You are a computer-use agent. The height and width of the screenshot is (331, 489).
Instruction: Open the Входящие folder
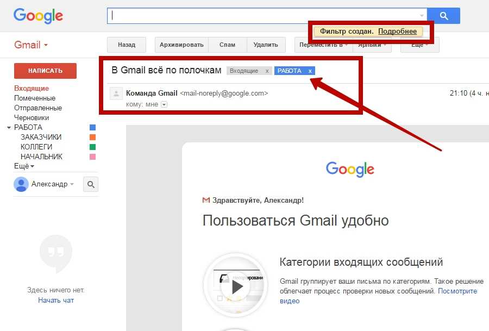point(32,88)
